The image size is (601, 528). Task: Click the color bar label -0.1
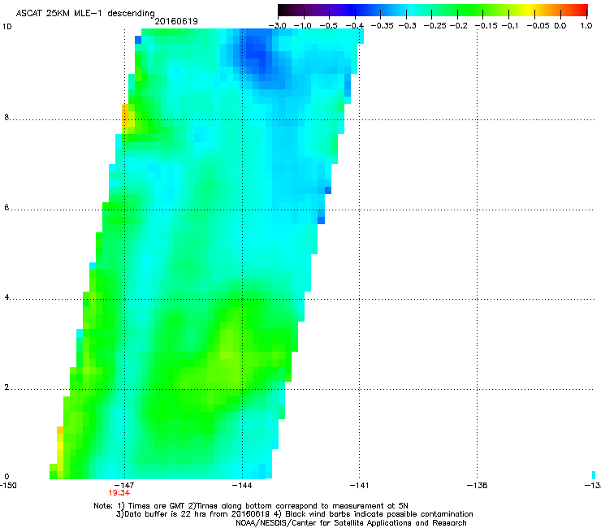(510, 26)
